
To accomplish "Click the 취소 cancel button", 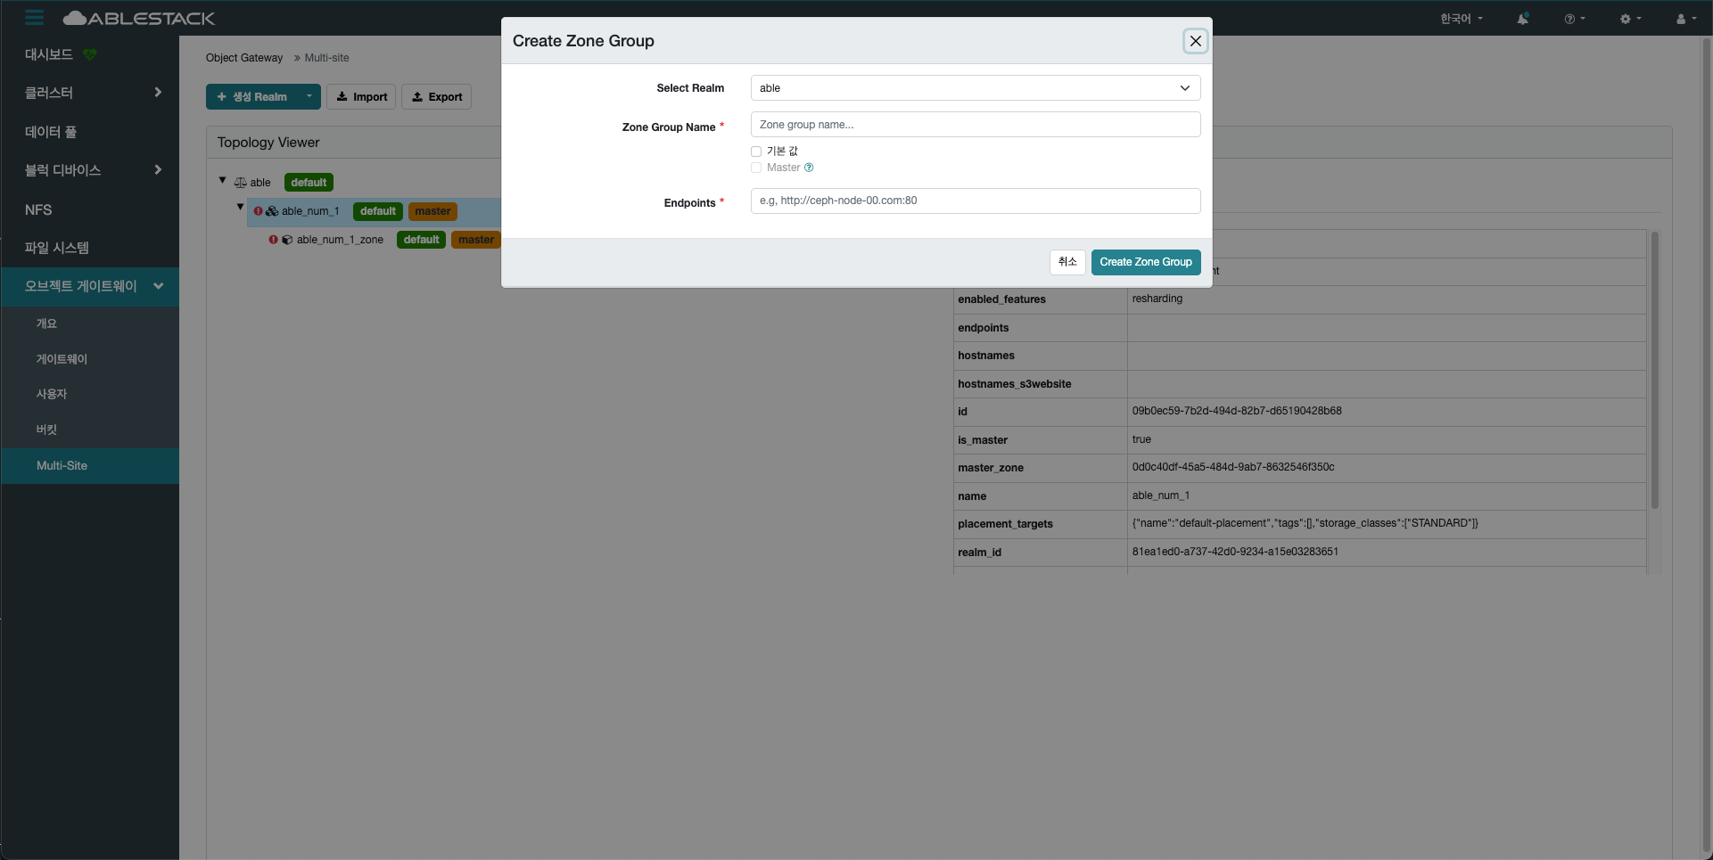I will (x=1067, y=262).
